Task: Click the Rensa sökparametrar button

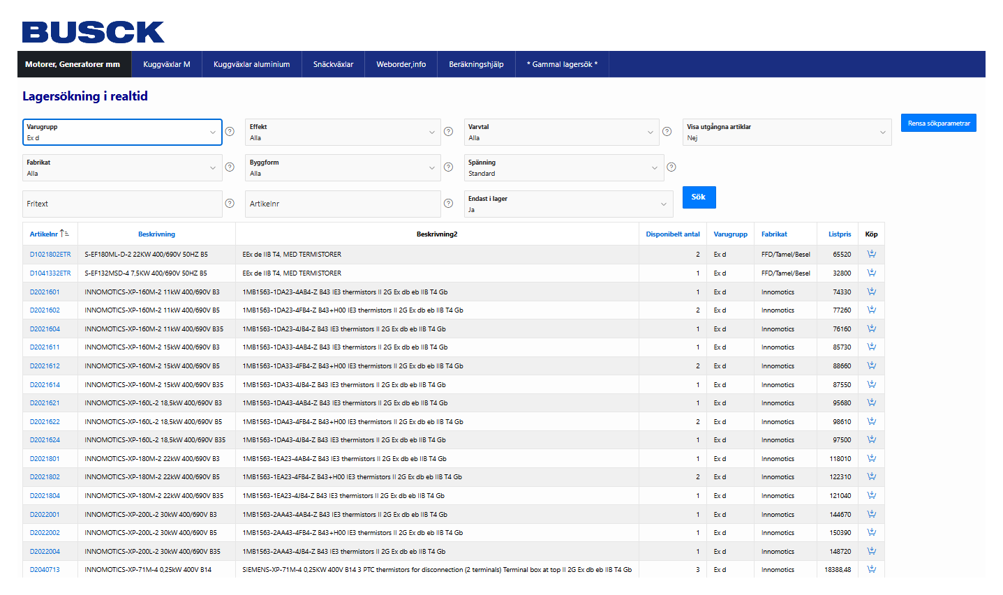Action: click(938, 123)
